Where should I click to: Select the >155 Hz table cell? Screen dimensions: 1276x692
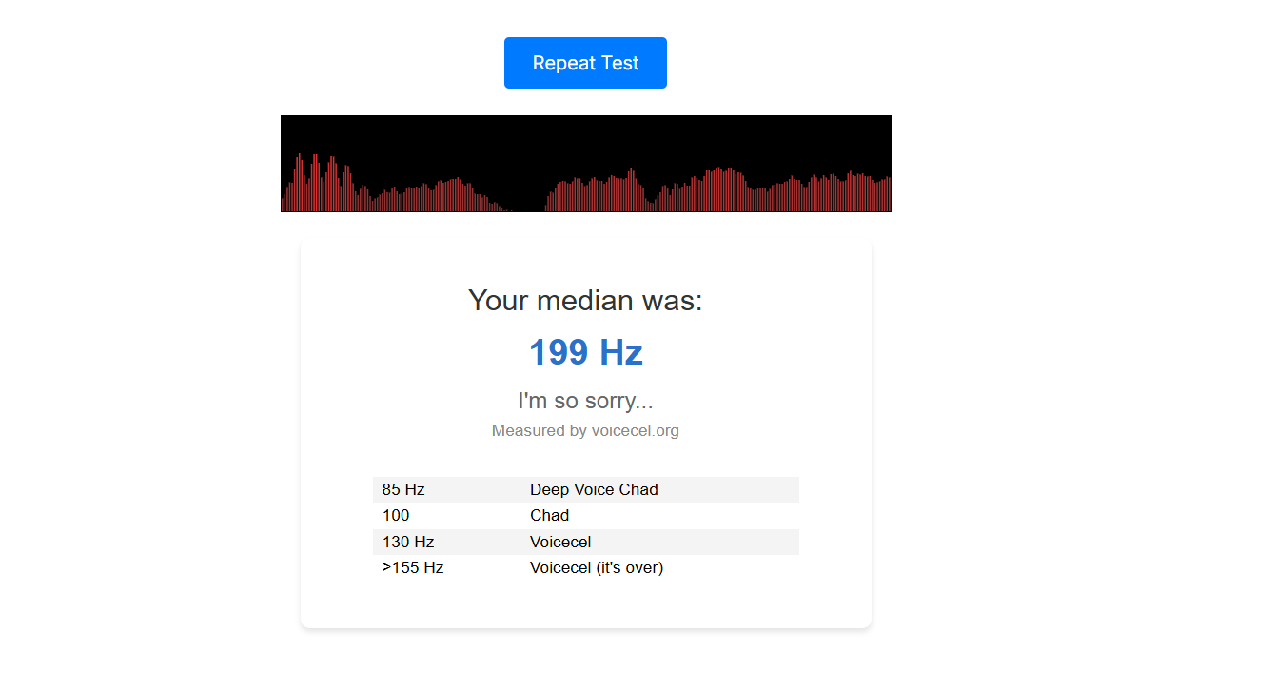(413, 568)
